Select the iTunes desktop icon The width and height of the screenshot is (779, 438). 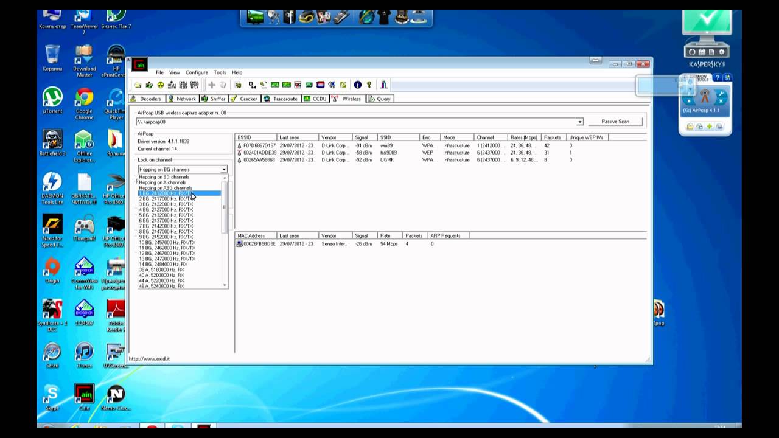[84, 355]
